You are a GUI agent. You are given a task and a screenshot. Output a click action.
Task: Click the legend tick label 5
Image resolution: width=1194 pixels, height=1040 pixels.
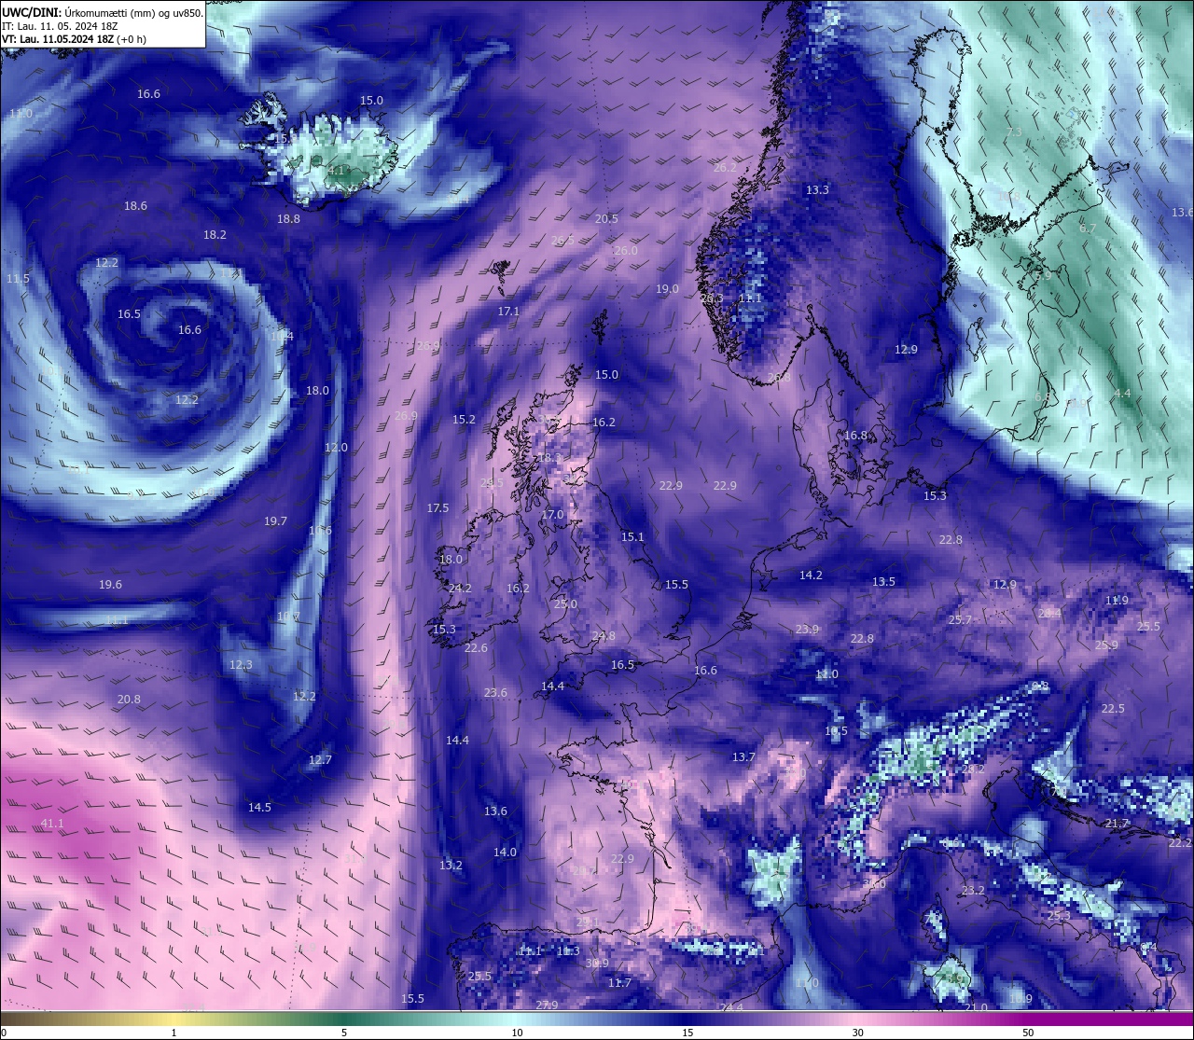tap(344, 1033)
